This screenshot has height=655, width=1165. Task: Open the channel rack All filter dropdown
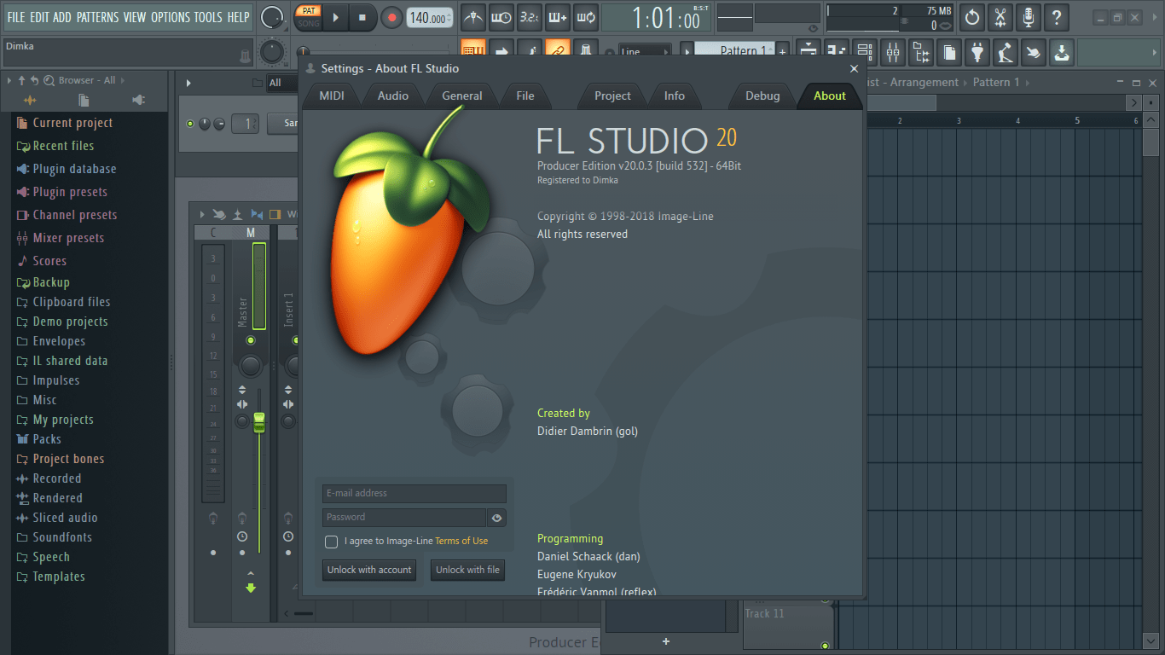(x=283, y=83)
